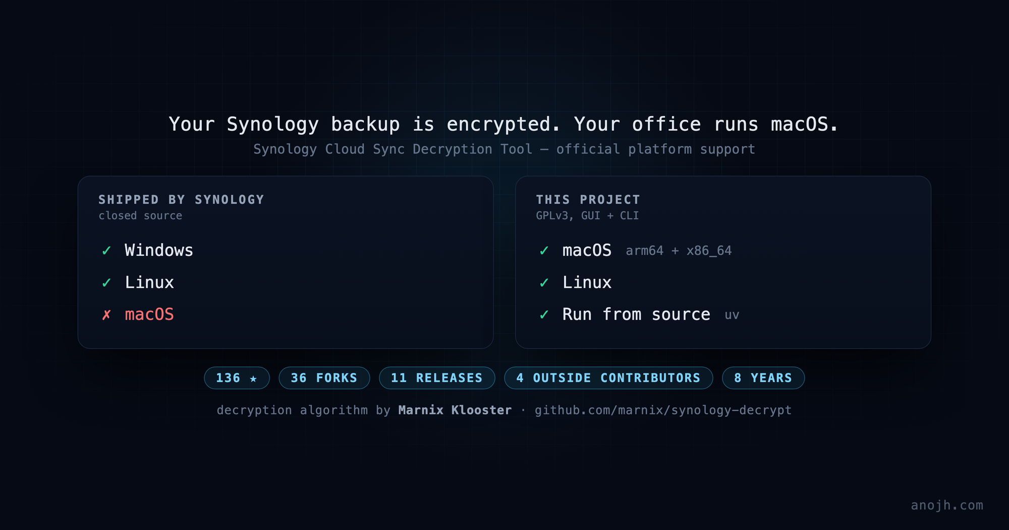Click the checkmark beside Linux in This Project
Screen dimensions: 1009x530
[544, 283]
